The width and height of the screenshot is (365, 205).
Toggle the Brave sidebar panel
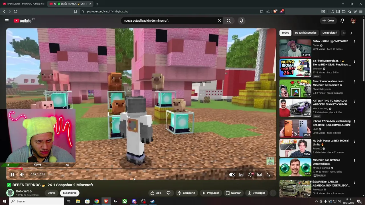click(x=338, y=11)
